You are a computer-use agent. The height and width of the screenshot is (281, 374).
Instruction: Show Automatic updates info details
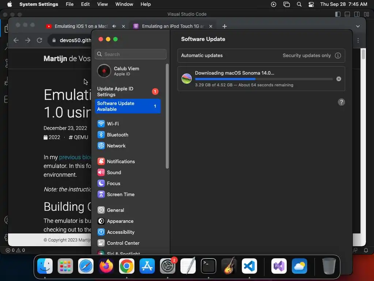[x=338, y=56]
